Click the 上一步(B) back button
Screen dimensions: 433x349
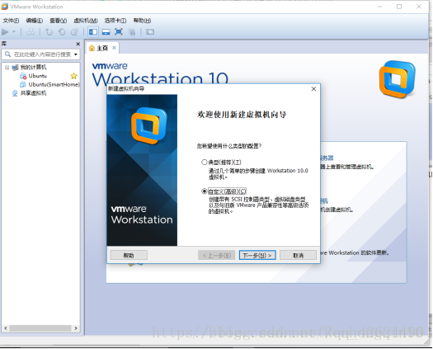tap(216, 255)
